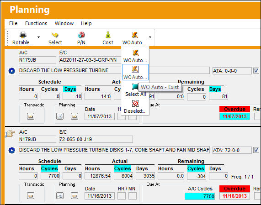Viewport: 261px width, 205px height.
Task: Click the Select toolbar icon
Action: [55, 38]
